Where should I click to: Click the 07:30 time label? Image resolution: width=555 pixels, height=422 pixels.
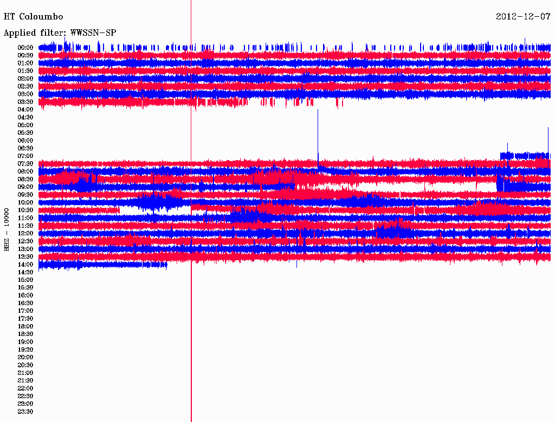[25, 163]
